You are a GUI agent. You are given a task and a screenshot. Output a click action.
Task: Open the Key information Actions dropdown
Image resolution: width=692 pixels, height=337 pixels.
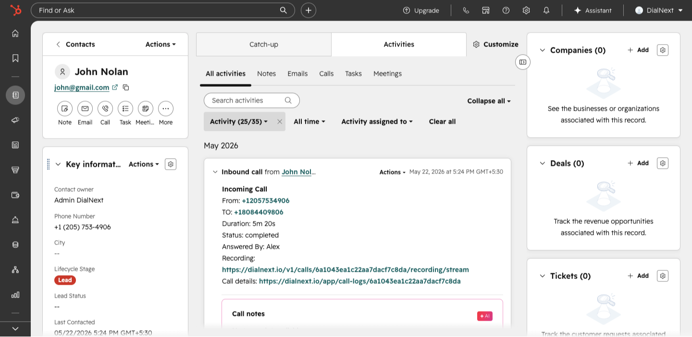click(144, 164)
